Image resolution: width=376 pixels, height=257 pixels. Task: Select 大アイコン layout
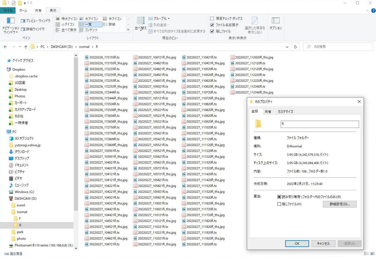pos(88,19)
